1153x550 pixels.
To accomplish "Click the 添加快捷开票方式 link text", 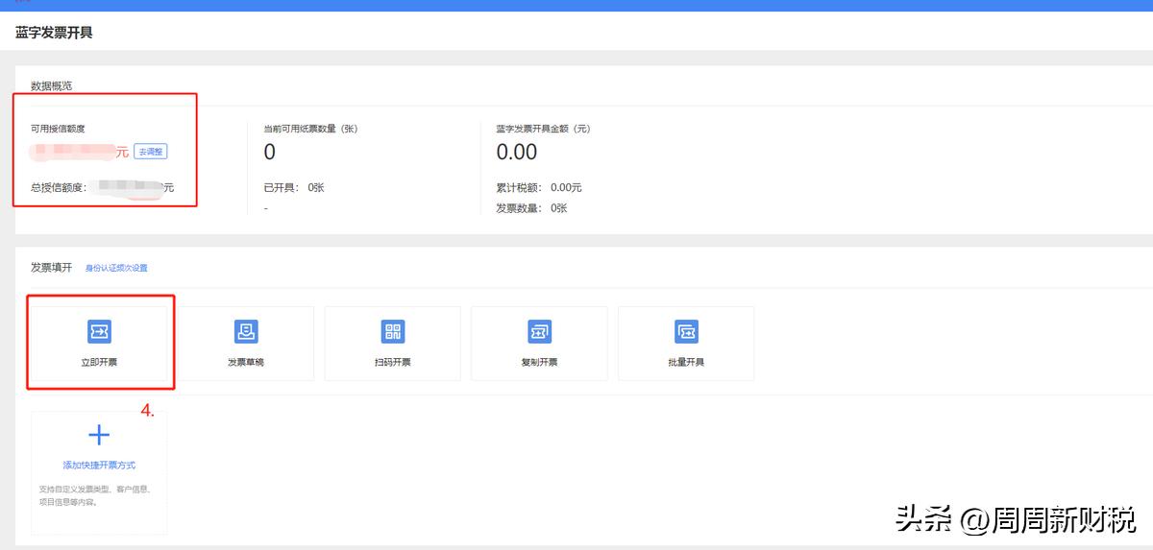I will click(x=99, y=466).
